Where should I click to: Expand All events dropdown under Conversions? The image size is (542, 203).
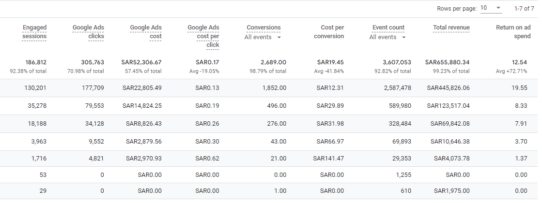tap(263, 37)
